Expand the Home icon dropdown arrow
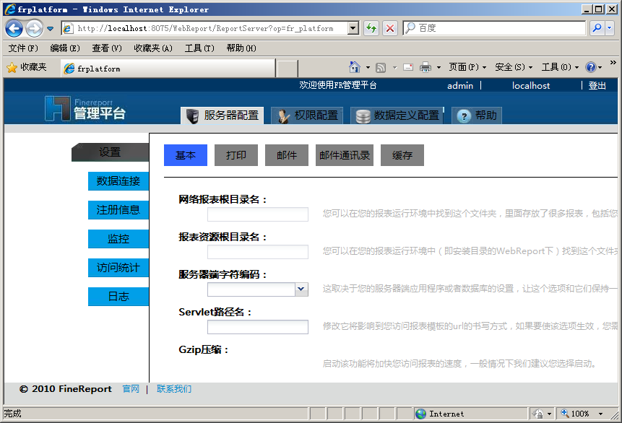622x423 pixels. pos(368,67)
